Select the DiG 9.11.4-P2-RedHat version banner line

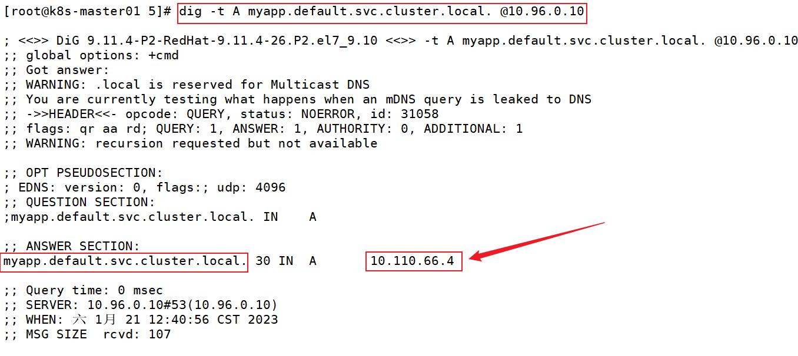(400, 41)
